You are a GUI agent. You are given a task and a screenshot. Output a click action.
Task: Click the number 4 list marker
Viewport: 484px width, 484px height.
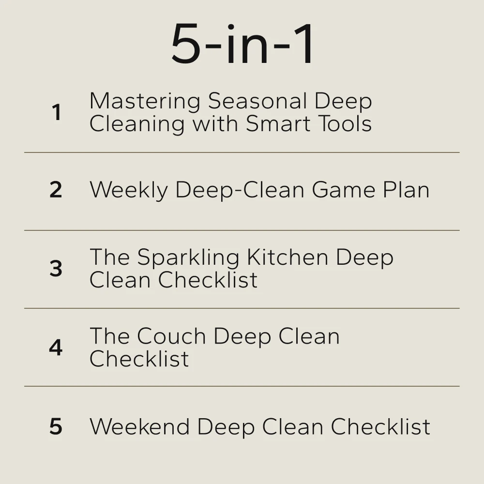[56, 348]
